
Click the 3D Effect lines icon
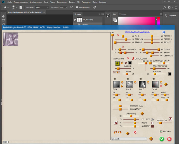pyautogui.click(x=152, y=126)
